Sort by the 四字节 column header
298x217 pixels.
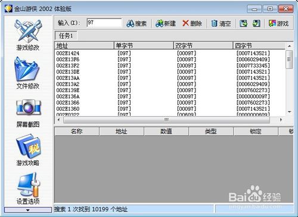tap(259, 46)
